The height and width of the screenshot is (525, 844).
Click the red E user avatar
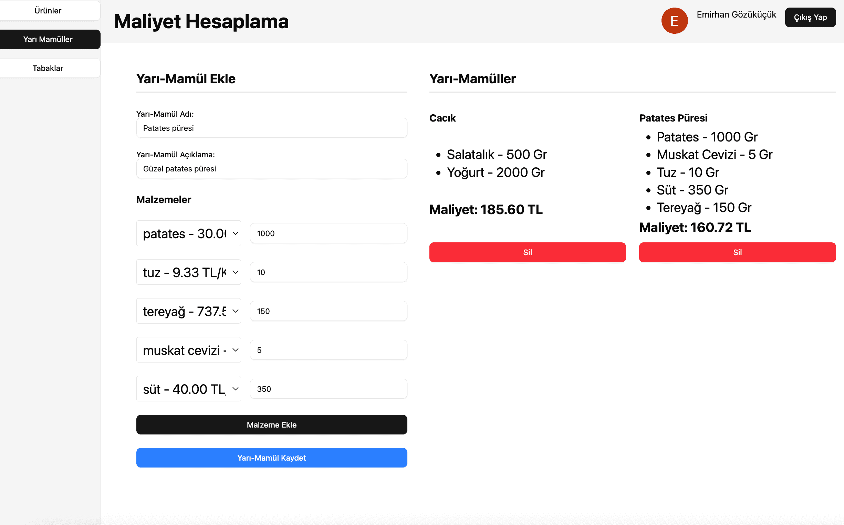(x=674, y=21)
